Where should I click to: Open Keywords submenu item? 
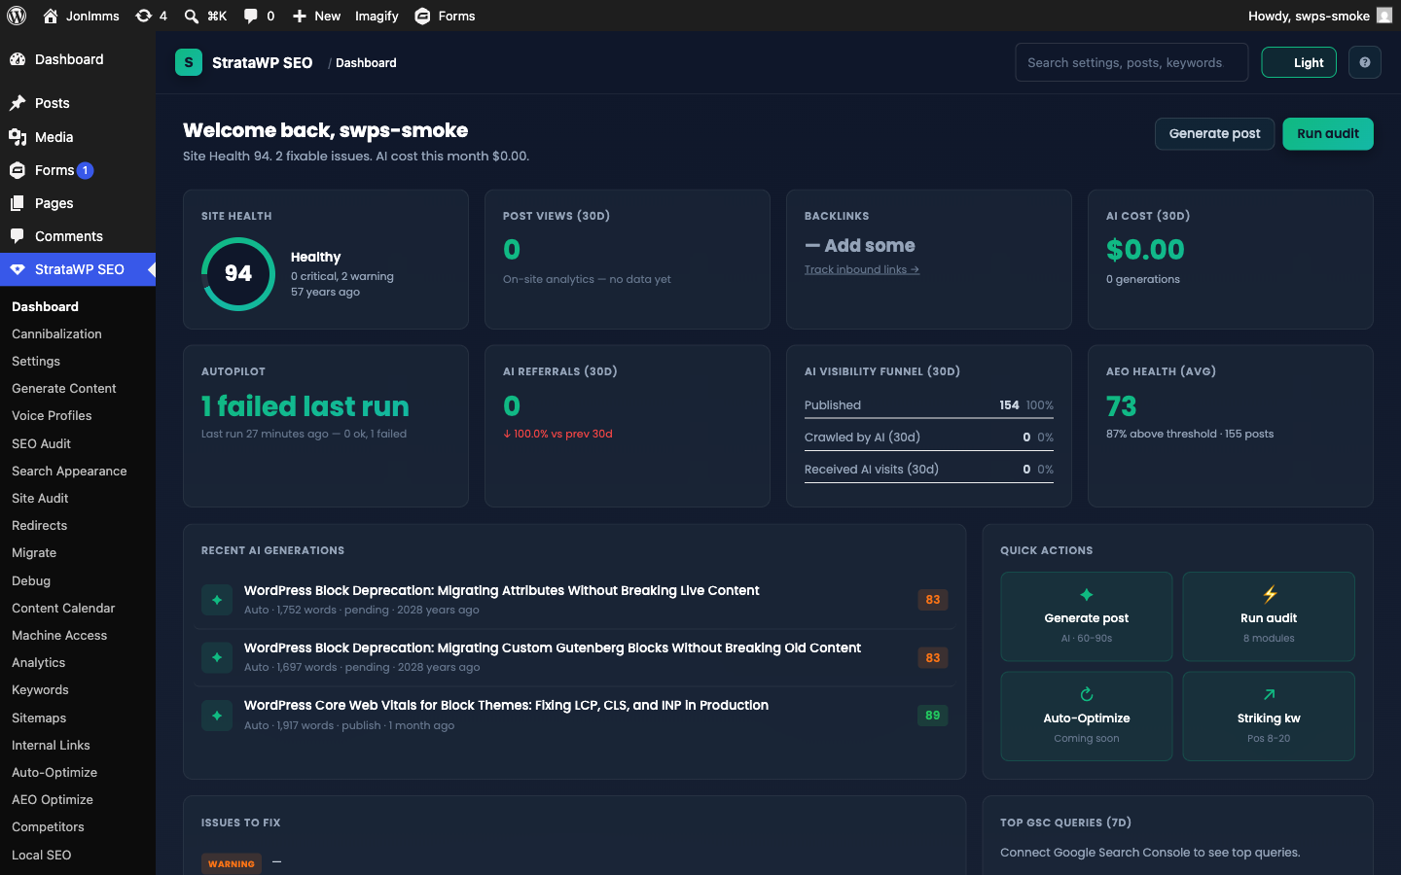[x=40, y=689]
